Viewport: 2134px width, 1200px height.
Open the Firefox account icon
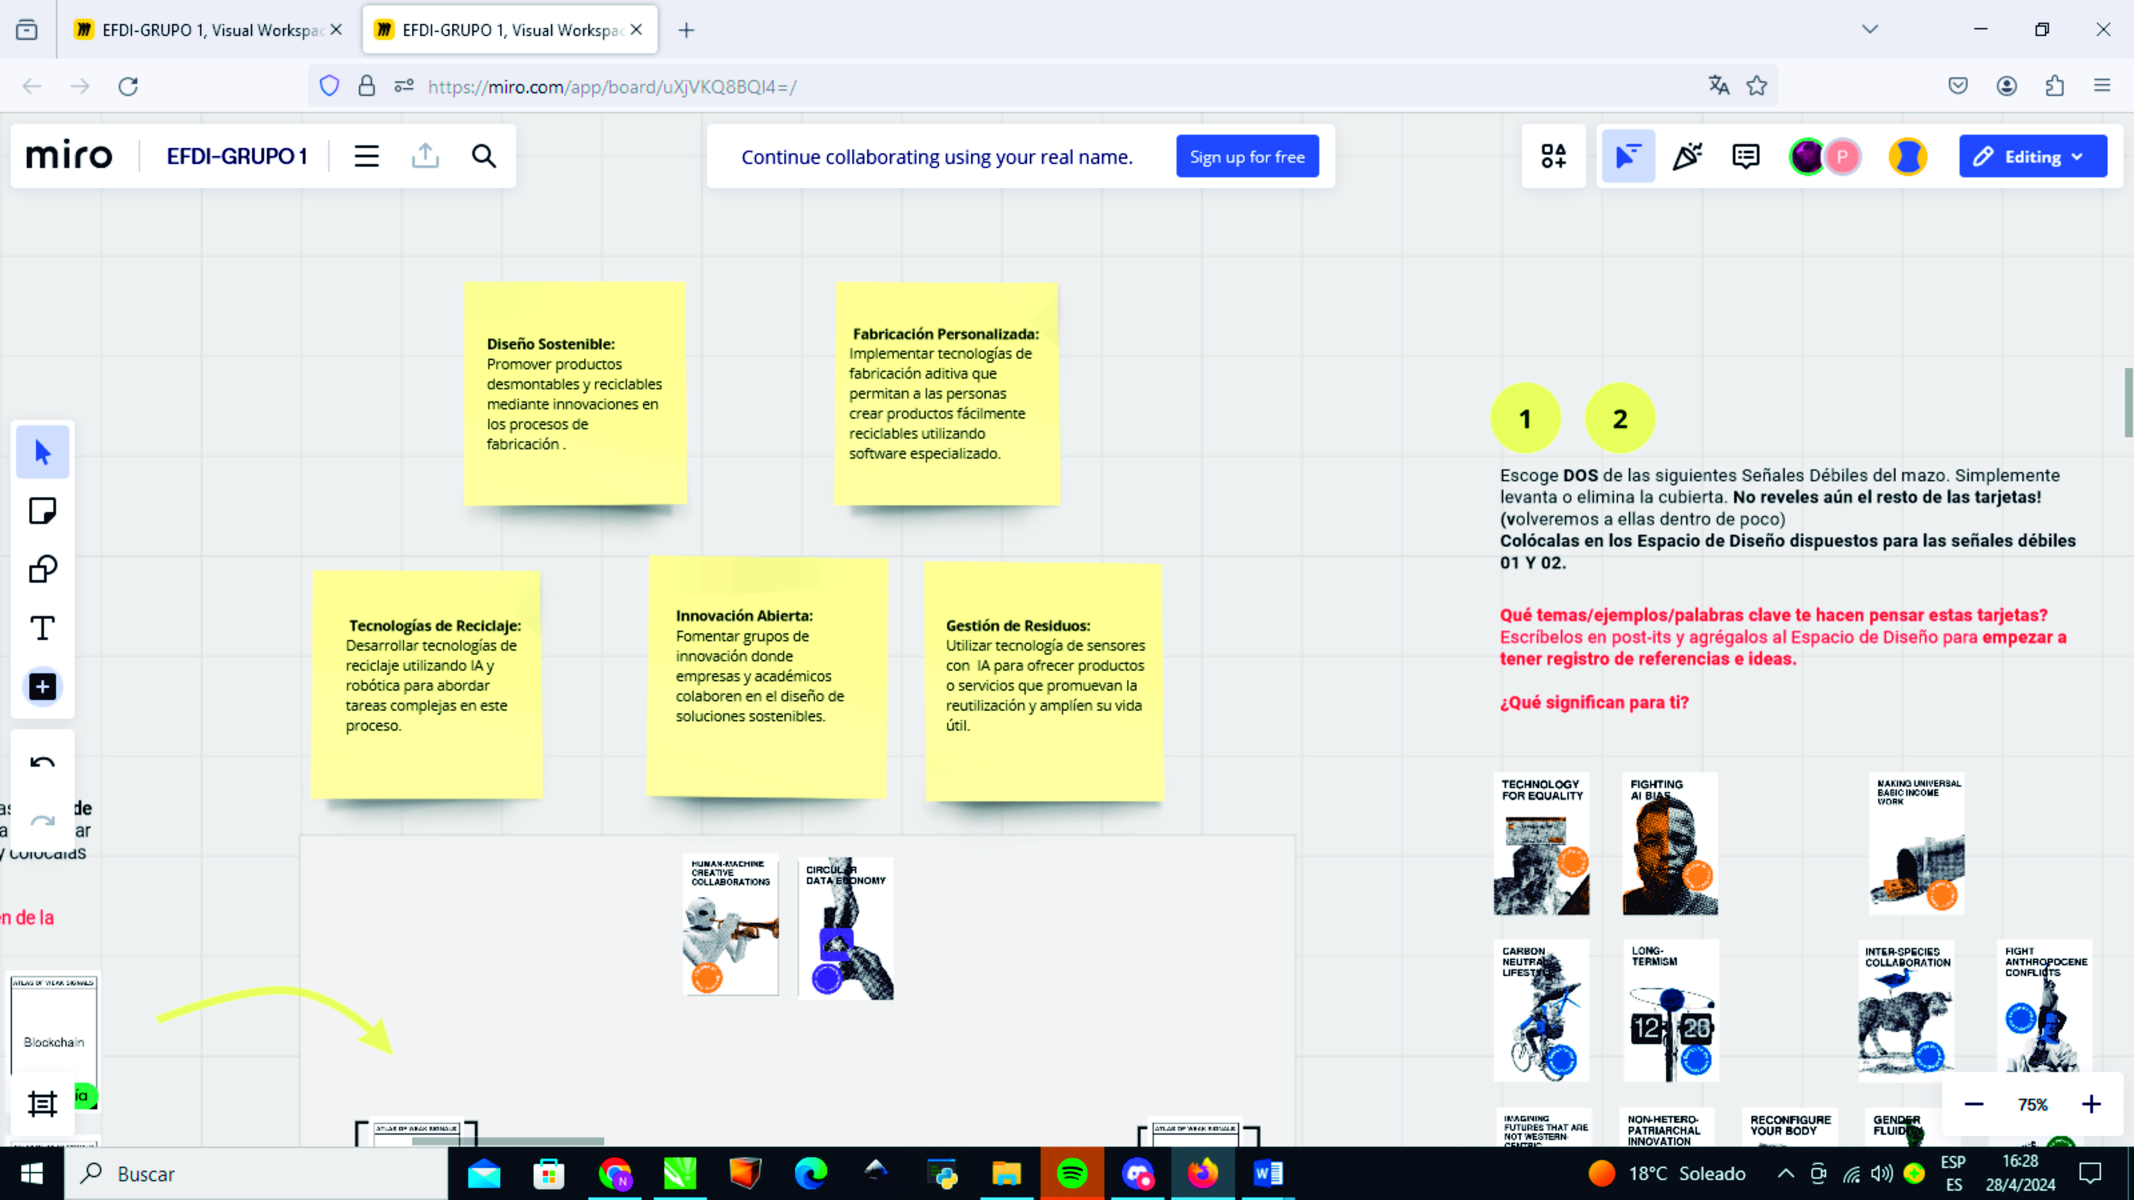(2006, 85)
